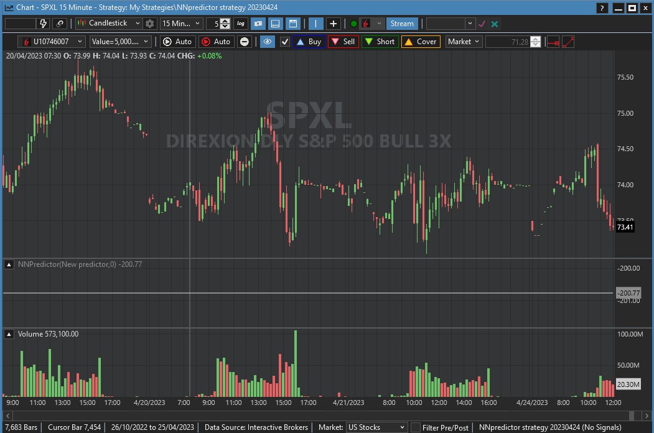Uncheck the checkbox left of Buy
The width and height of the screenshot is (654, 433).
[284, 42]
